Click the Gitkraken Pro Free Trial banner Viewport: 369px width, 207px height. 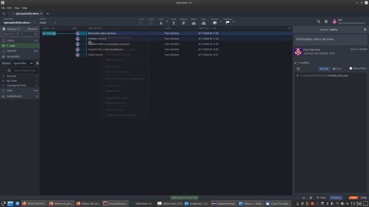coord(184,198)
